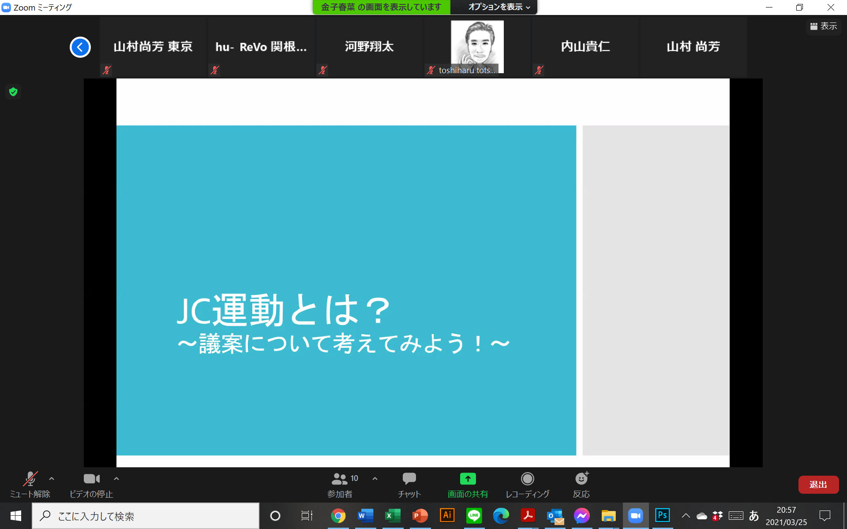Click the Windows search input box
Image resolution: width=847 pixels, height=529 pixels.
[146, 516]
